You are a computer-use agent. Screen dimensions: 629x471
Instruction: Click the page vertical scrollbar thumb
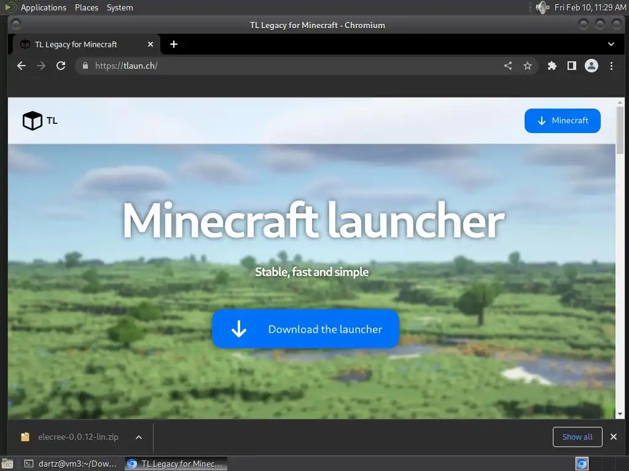pos(620,130)
